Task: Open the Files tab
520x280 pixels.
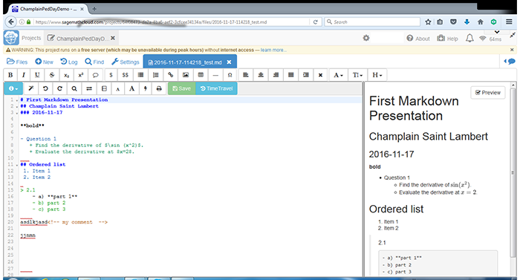Action: point(17,62)
